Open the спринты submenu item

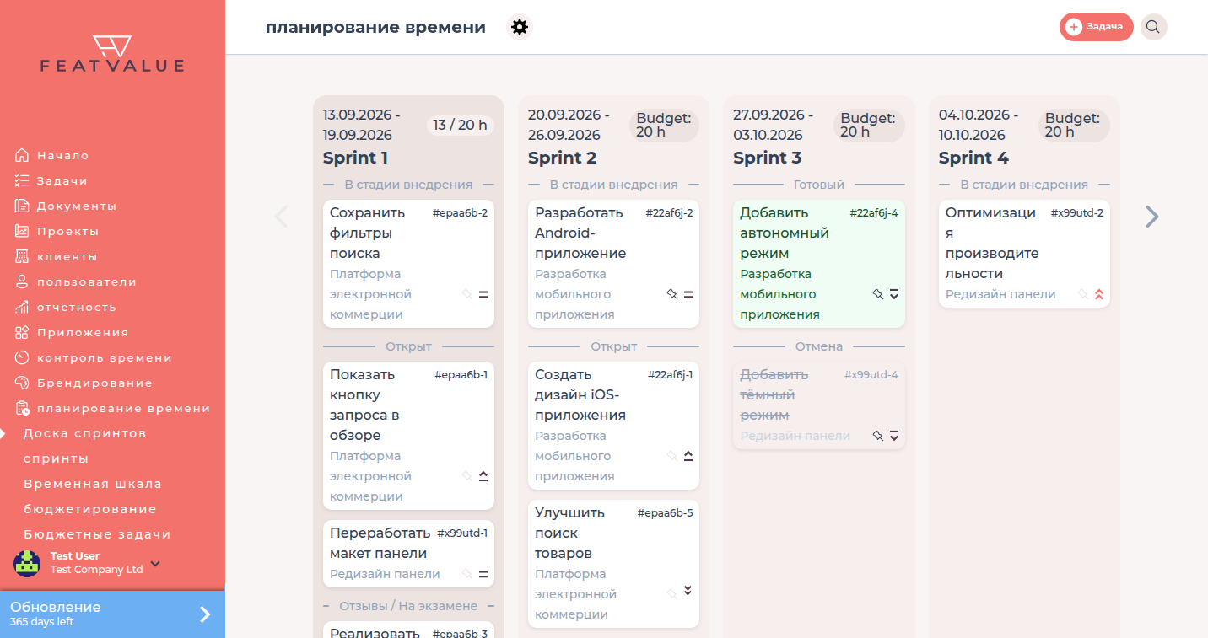56,458
